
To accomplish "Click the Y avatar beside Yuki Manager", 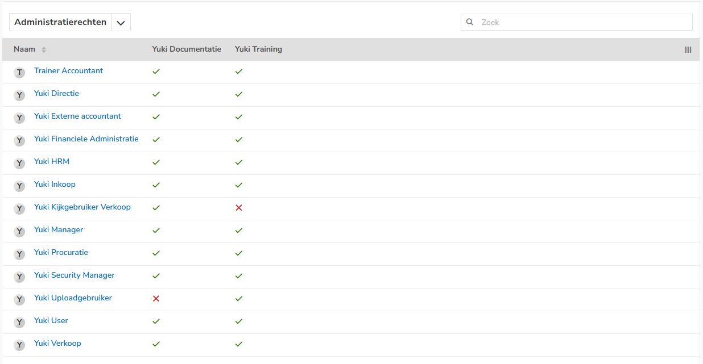I will click(x=20, y=232).
